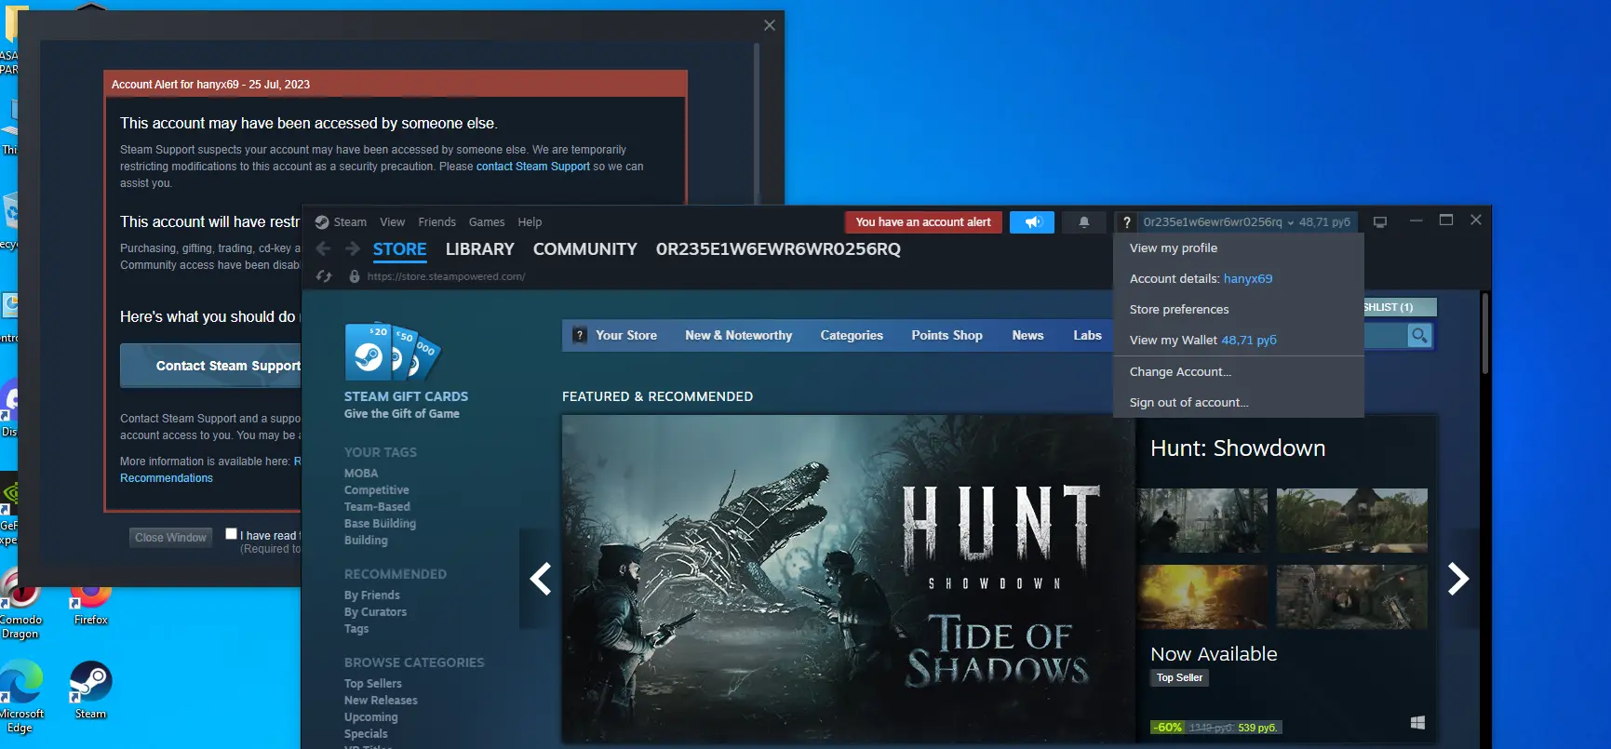
Task: Click the Contact Steam Support button
Action: pos(211,366)
